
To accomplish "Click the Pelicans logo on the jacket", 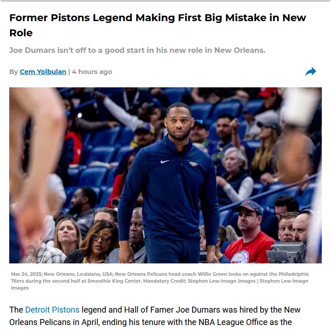I will pos(193,164).
